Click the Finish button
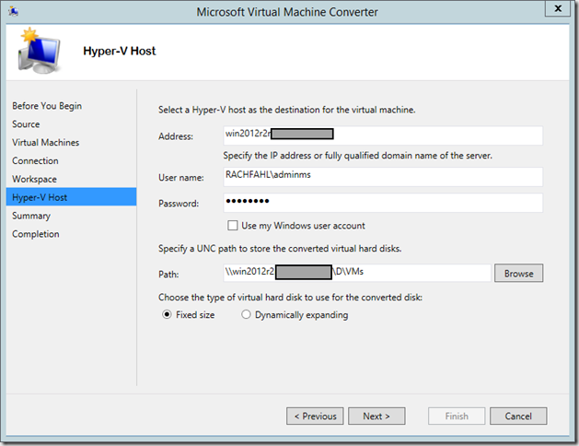 click(x=457, y=417)
